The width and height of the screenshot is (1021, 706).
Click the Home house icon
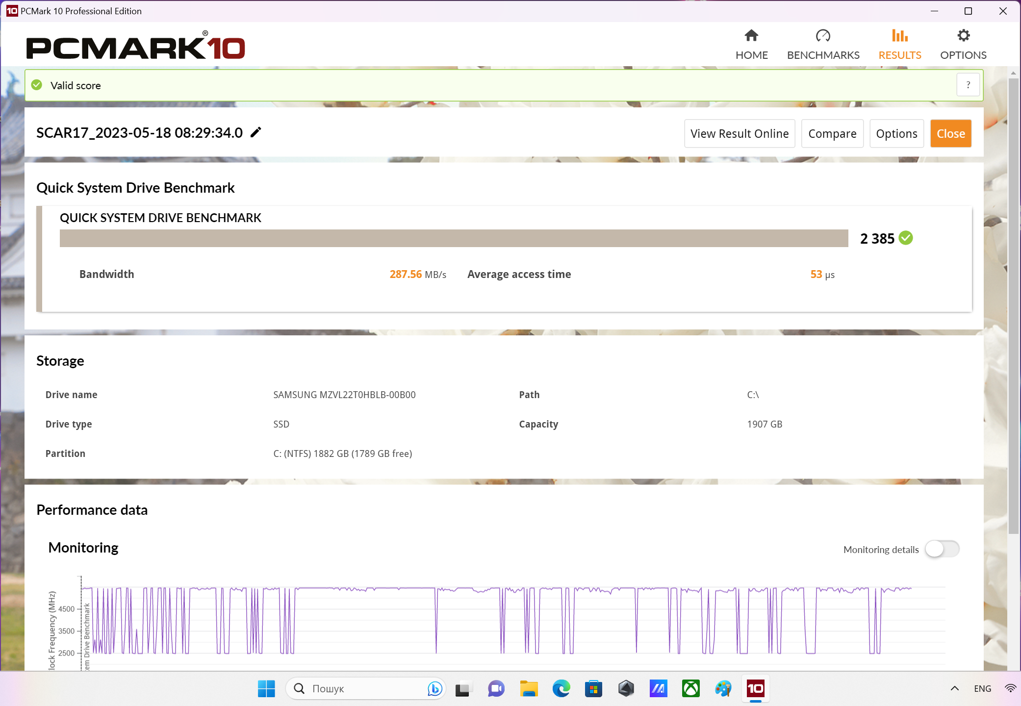coord(751,36)
